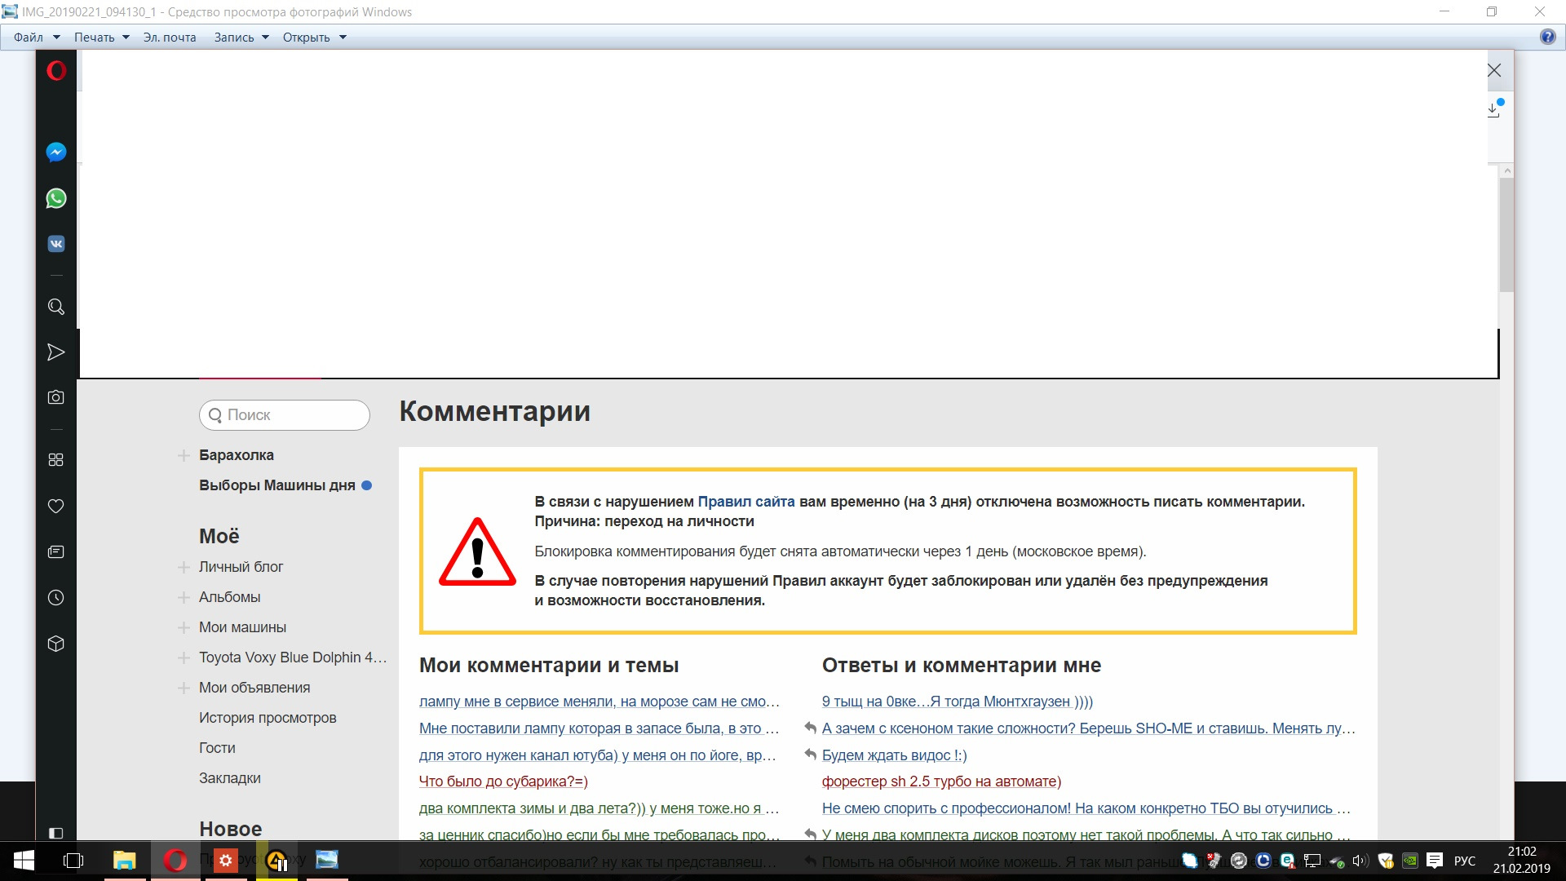Follow the Правил сайта link
This screenshot has width=1566, height=881.
tap(745, 502)
